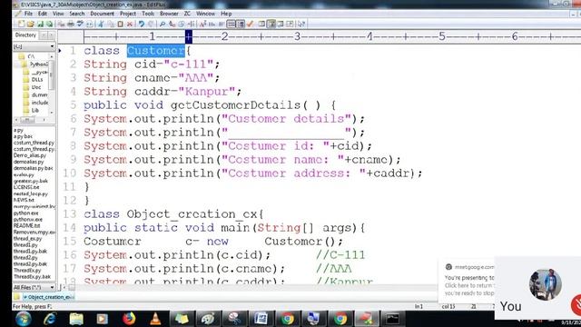Select Demo_alias.py in file list

coord(30,155)
